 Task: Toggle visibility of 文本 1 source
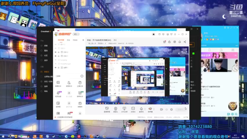coord(56,56)
